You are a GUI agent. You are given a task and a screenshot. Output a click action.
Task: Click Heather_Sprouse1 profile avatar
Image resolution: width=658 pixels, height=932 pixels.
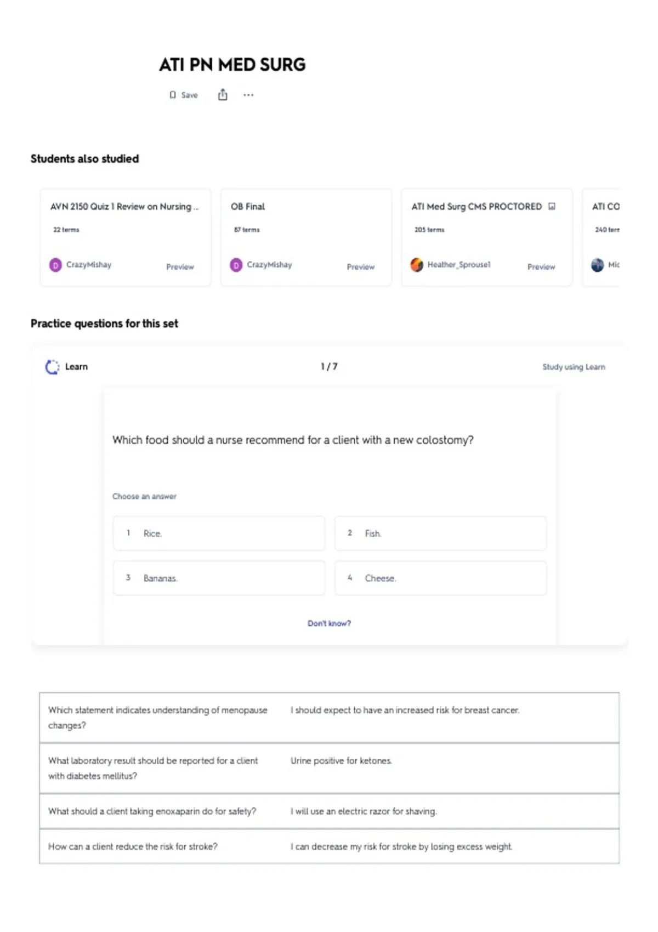[x=417, y=265]
